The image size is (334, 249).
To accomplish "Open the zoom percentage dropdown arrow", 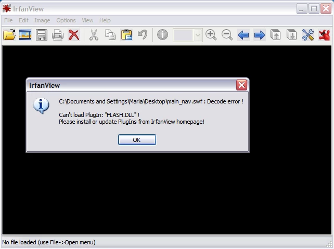I will click(198, 35).
